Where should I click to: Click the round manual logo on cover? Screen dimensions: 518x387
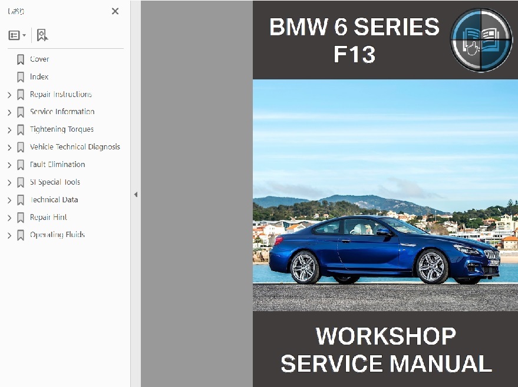click(x=481, y=40)
